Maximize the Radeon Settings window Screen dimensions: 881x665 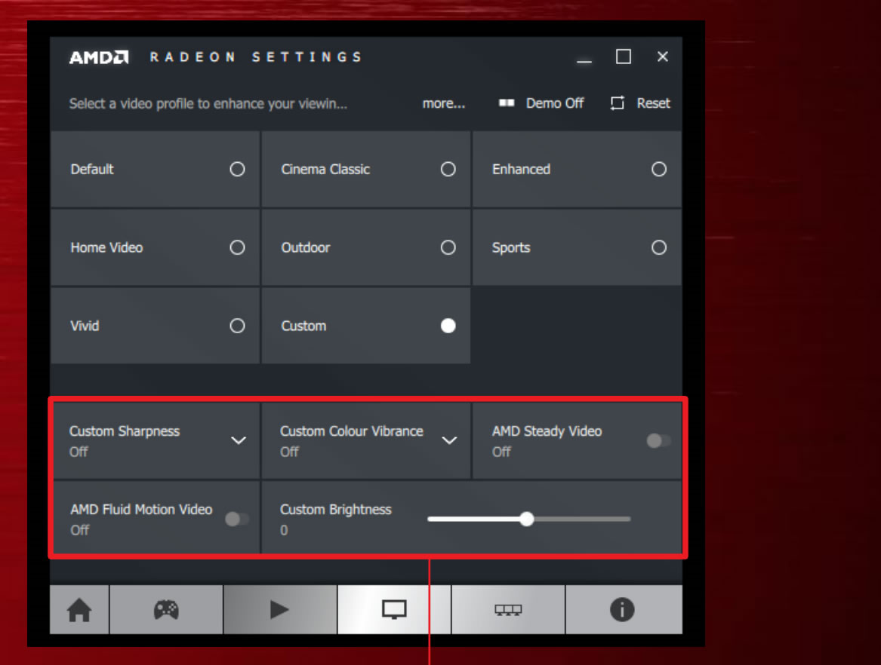pyautogui.click(x=623, y=57)
